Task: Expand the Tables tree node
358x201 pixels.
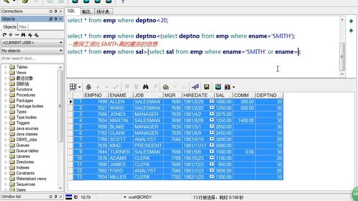Action: (x=6, y=67)
